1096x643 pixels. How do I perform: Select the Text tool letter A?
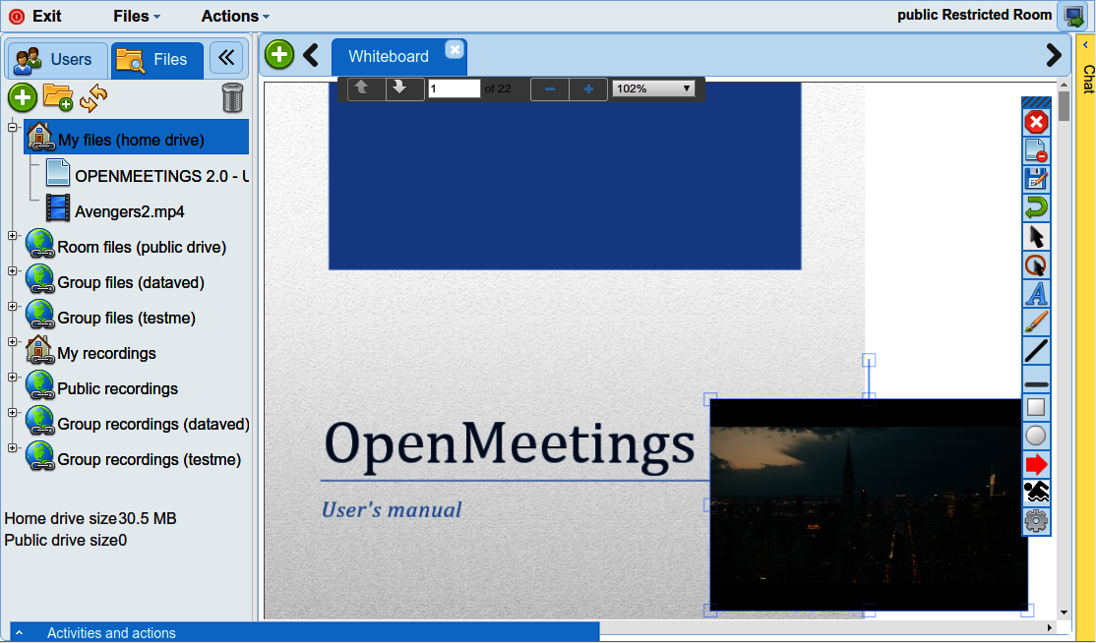(x=1036, y=293)
